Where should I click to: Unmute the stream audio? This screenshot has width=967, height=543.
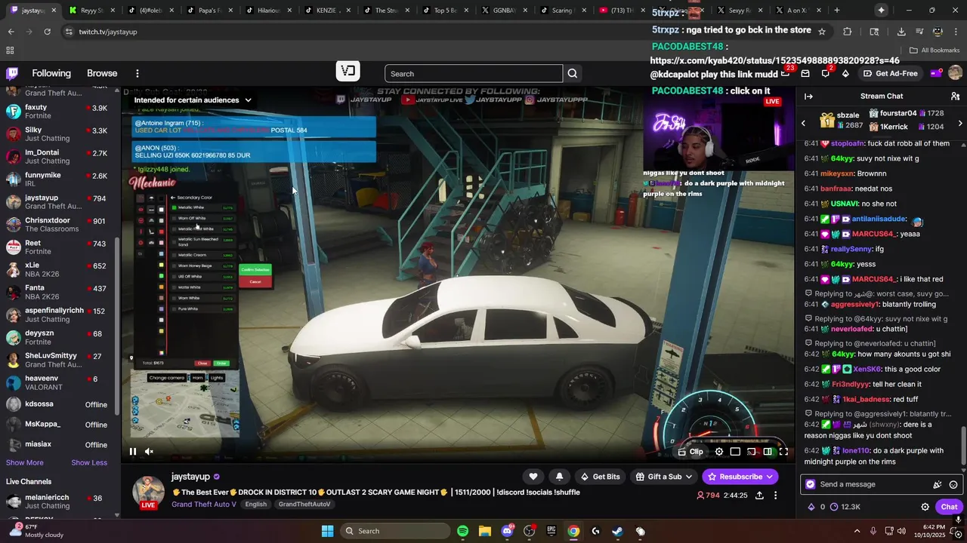coord(149,452)
